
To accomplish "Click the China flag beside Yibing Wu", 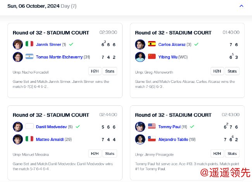I will point(152,57).
